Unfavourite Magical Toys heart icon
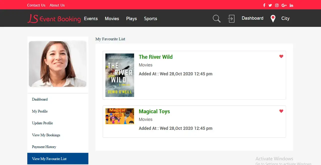 coord(281,111)
